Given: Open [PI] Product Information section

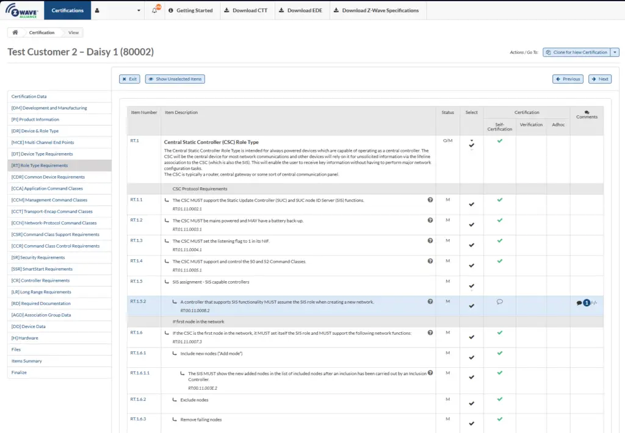Looking at the screenshot, I should click(59, 120).
